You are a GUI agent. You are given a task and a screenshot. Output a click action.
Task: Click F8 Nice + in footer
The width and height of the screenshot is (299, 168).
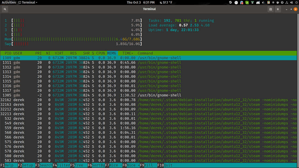click(131, 165)
